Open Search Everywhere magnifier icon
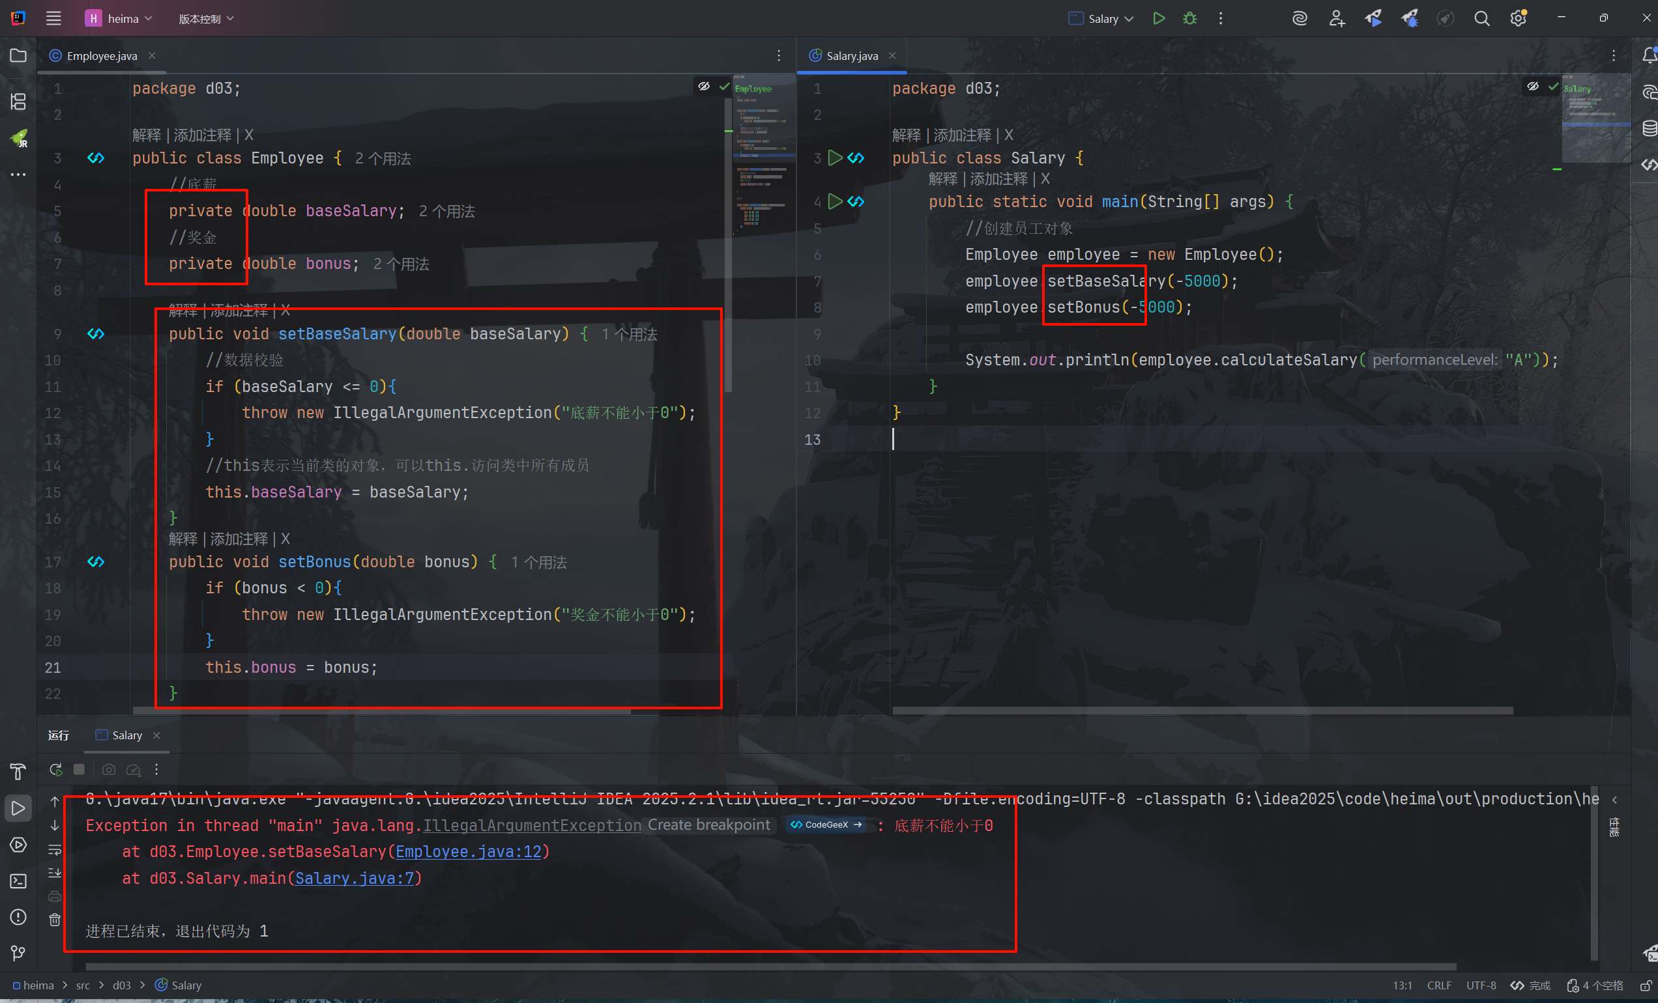1658x1003 pixels. [x=1481, y=18]
